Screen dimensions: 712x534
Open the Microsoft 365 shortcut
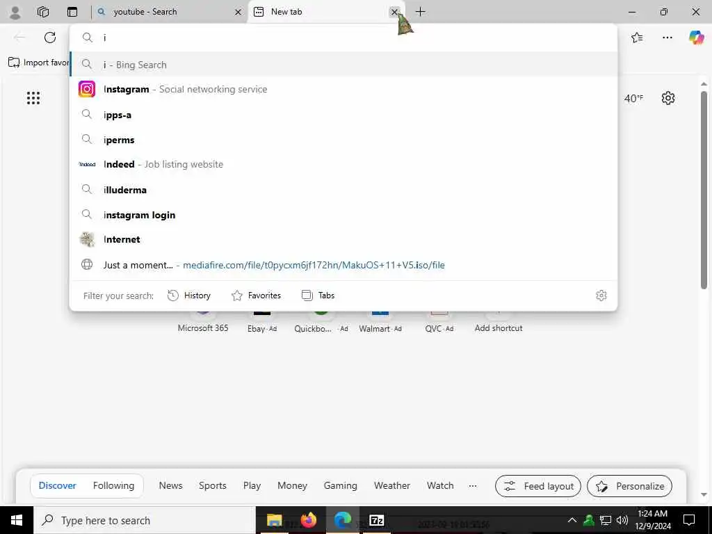point(203,321)
